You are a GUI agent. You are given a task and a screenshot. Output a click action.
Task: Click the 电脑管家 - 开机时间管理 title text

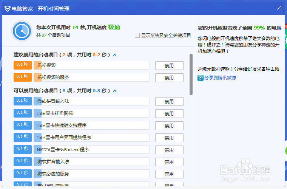tap(40, 9)
